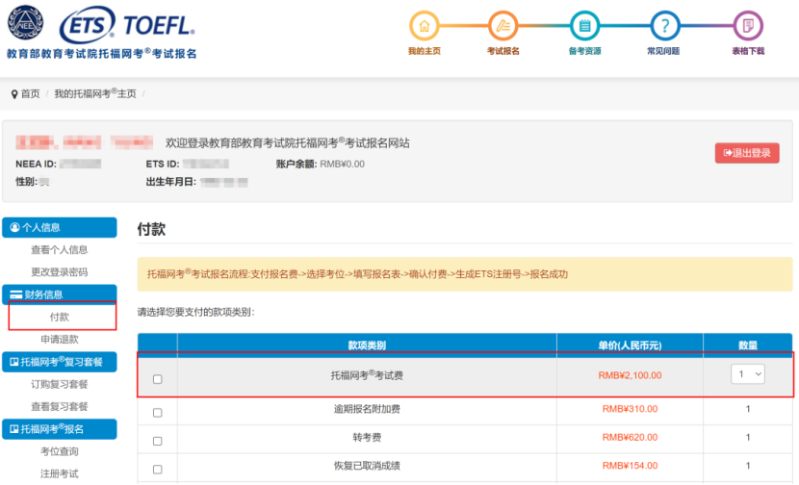
Task: Click the 转考费 row label
Action: click(367, 438)
